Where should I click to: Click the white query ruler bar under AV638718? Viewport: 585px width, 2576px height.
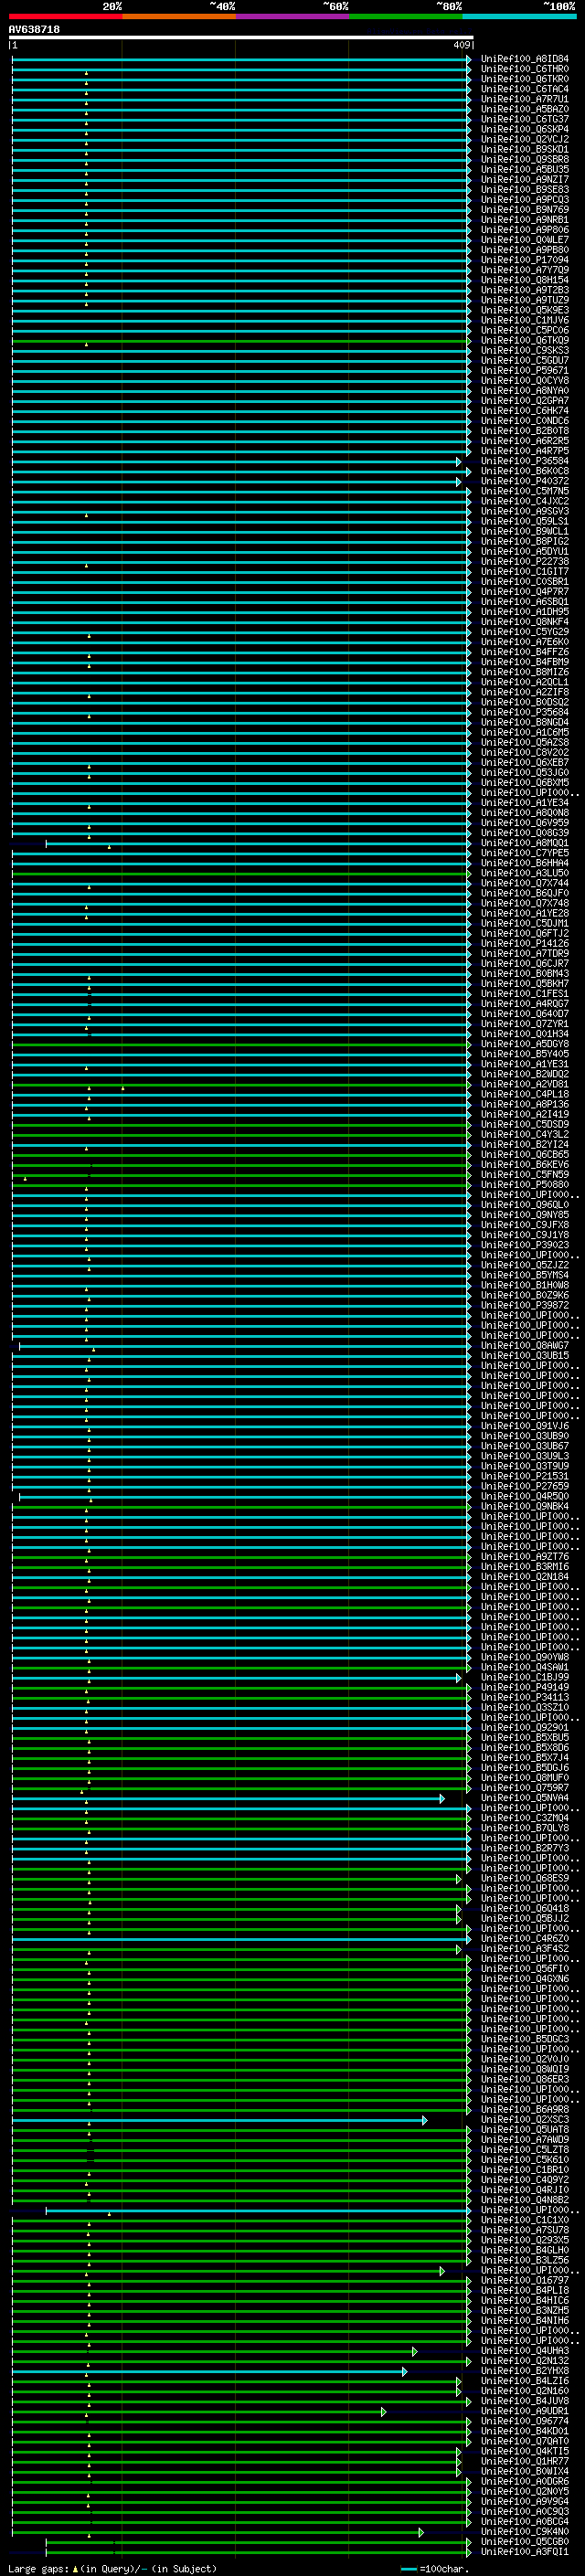(x=240, y=38)
